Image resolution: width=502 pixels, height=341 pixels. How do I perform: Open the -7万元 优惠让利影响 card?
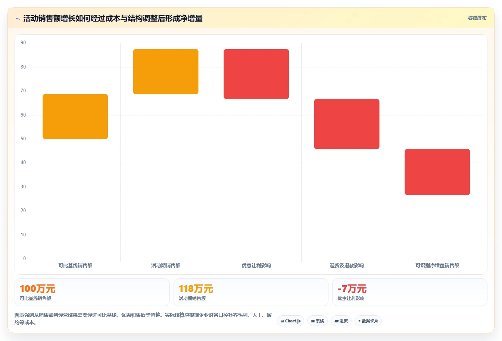(410, 292)
